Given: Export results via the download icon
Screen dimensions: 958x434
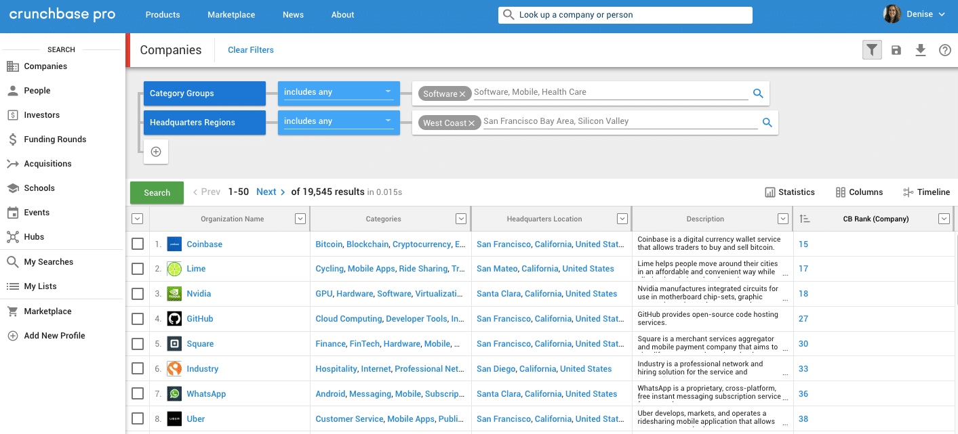Looking at the screenshot, I should point(921,49).
